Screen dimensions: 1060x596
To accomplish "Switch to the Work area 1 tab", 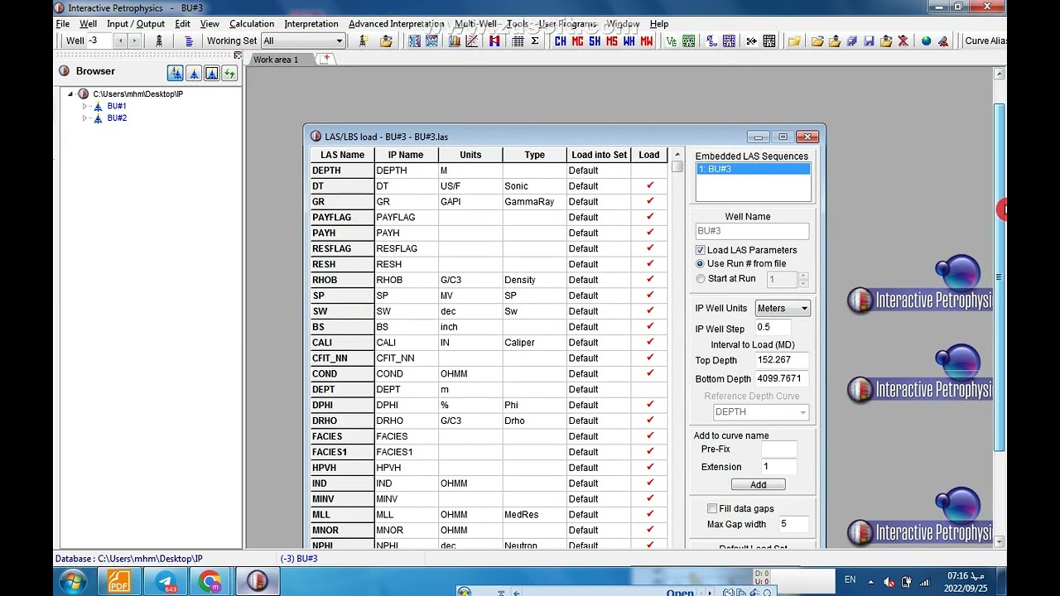I will pos(276,60).
